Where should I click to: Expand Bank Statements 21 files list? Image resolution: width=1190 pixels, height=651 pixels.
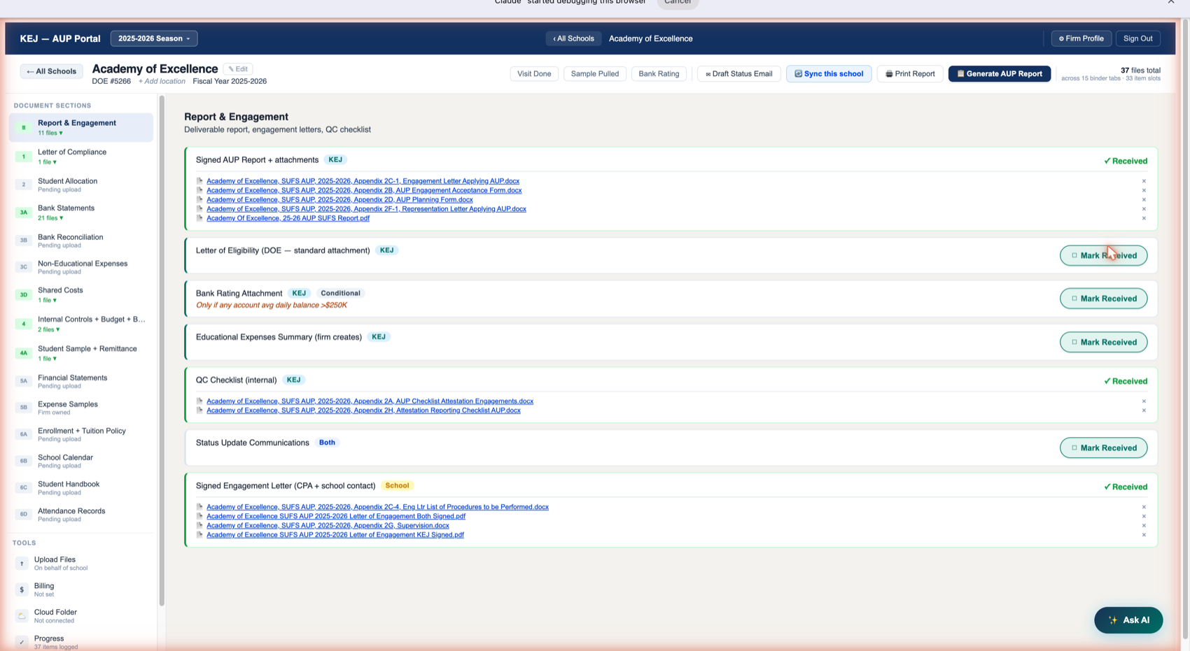(50, 218)
